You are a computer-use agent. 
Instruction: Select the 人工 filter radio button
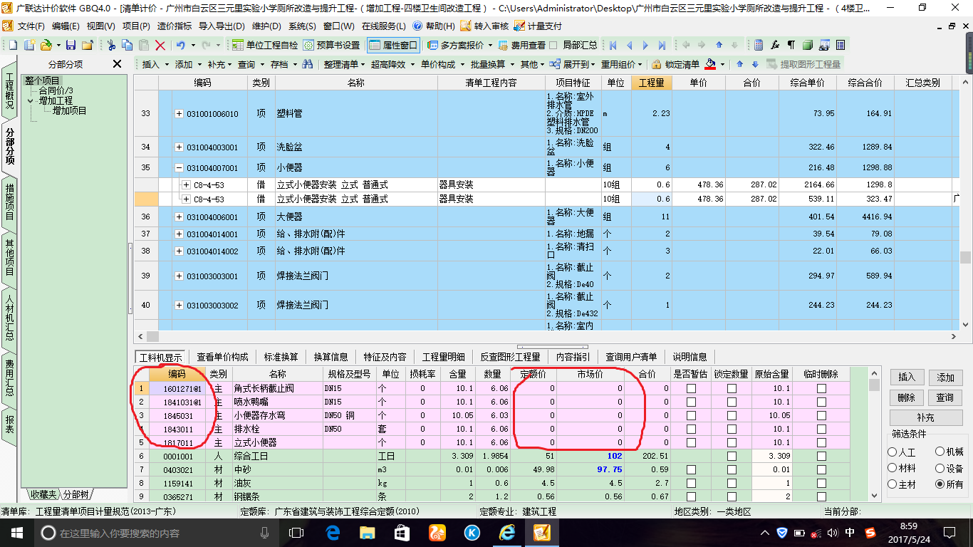(893, 452)
